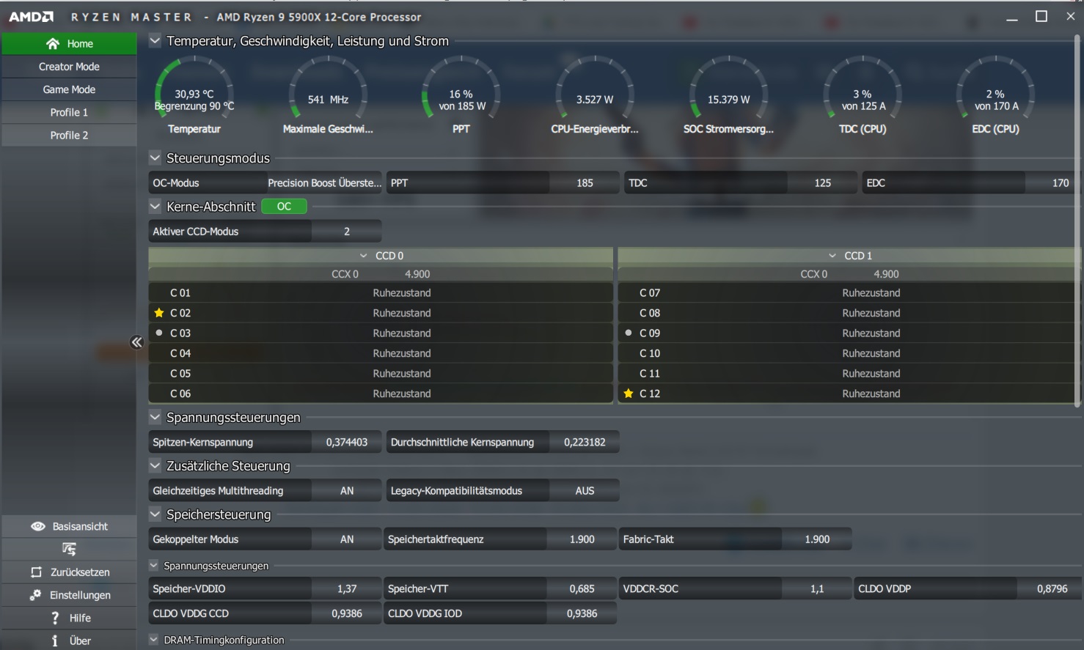
Task: Click the C 01 Ruhezustand core row
Action: click(381, 293)
